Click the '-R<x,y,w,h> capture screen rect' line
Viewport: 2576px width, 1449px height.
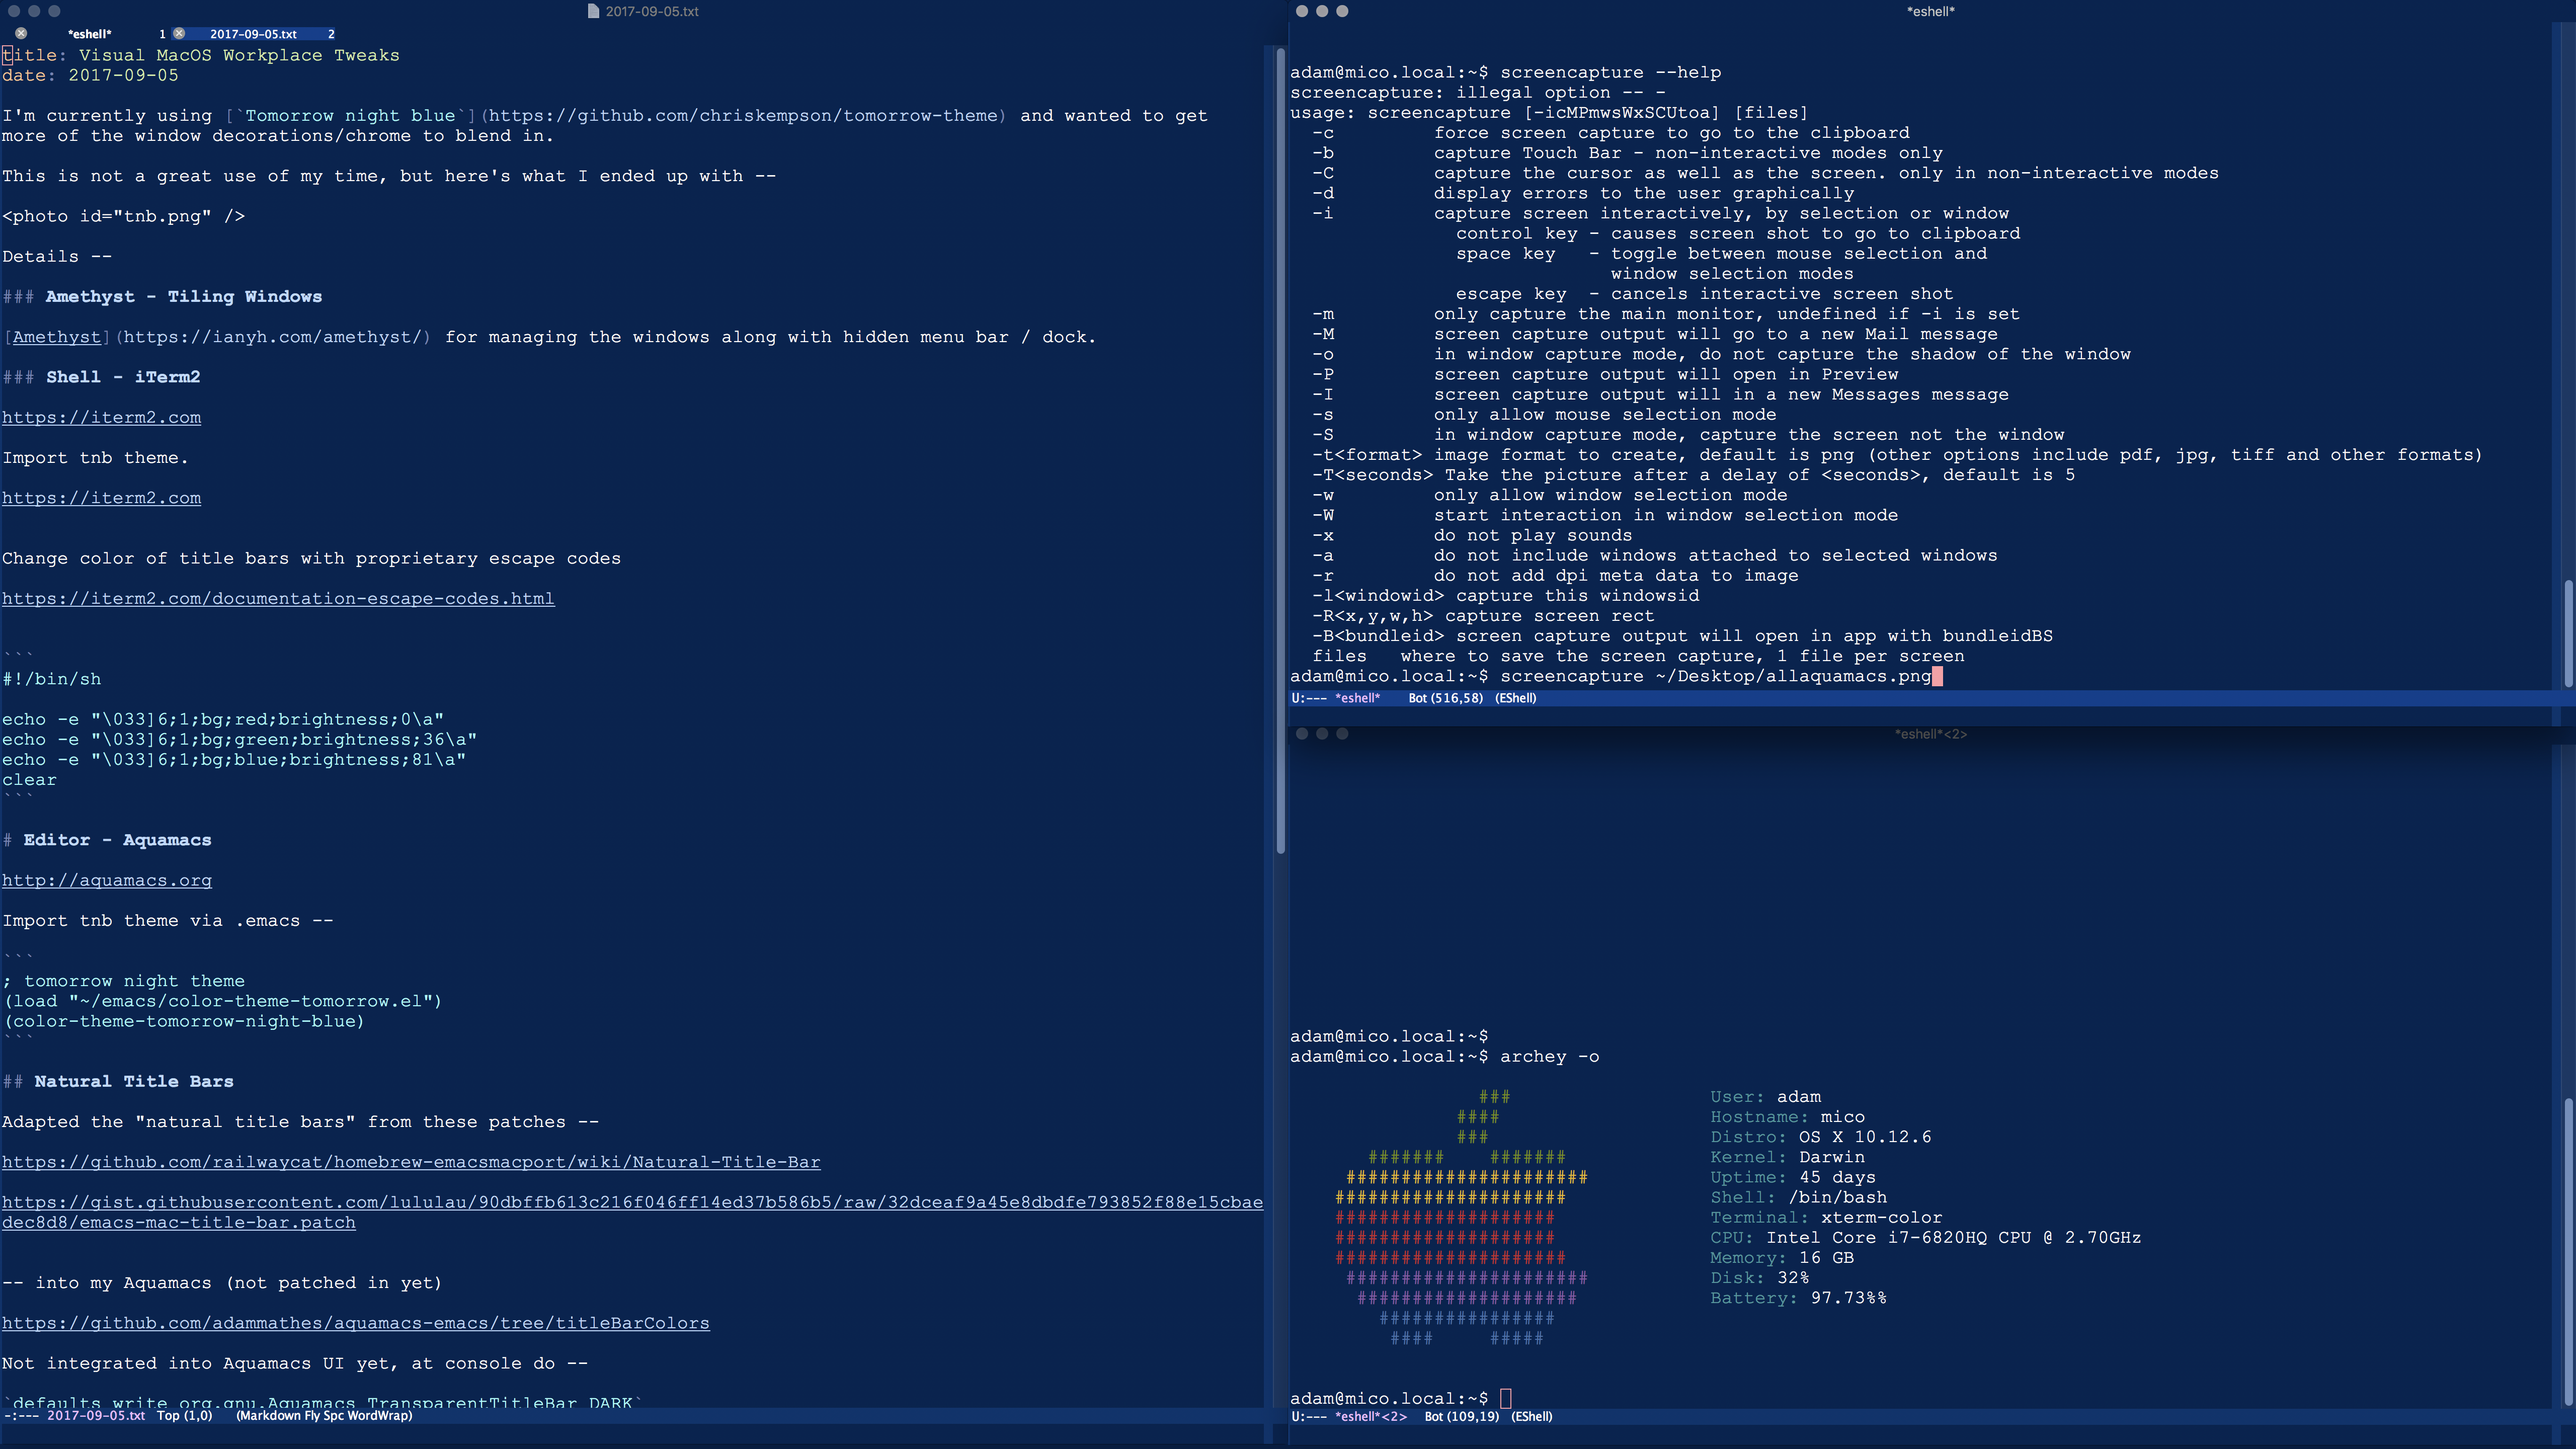1483,616
